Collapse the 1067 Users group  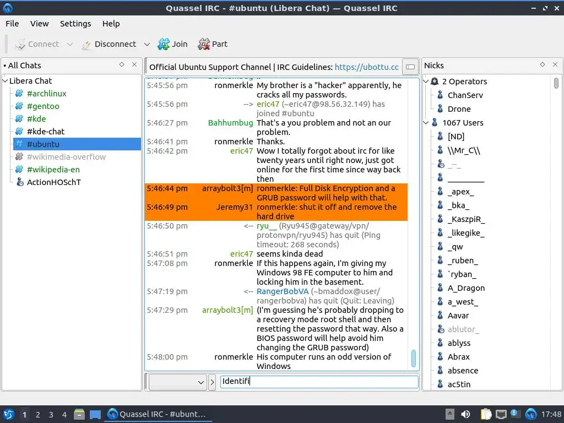point(426,123)
